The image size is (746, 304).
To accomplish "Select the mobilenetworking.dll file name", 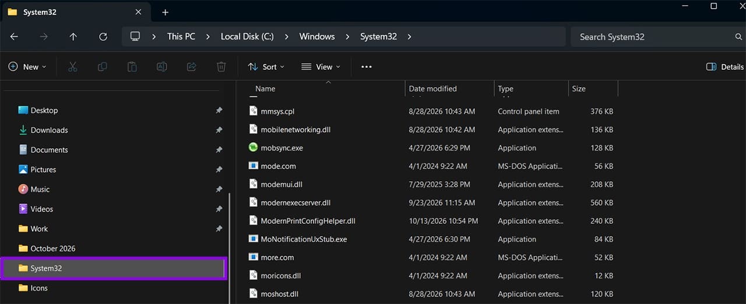I will pos(295,130).
